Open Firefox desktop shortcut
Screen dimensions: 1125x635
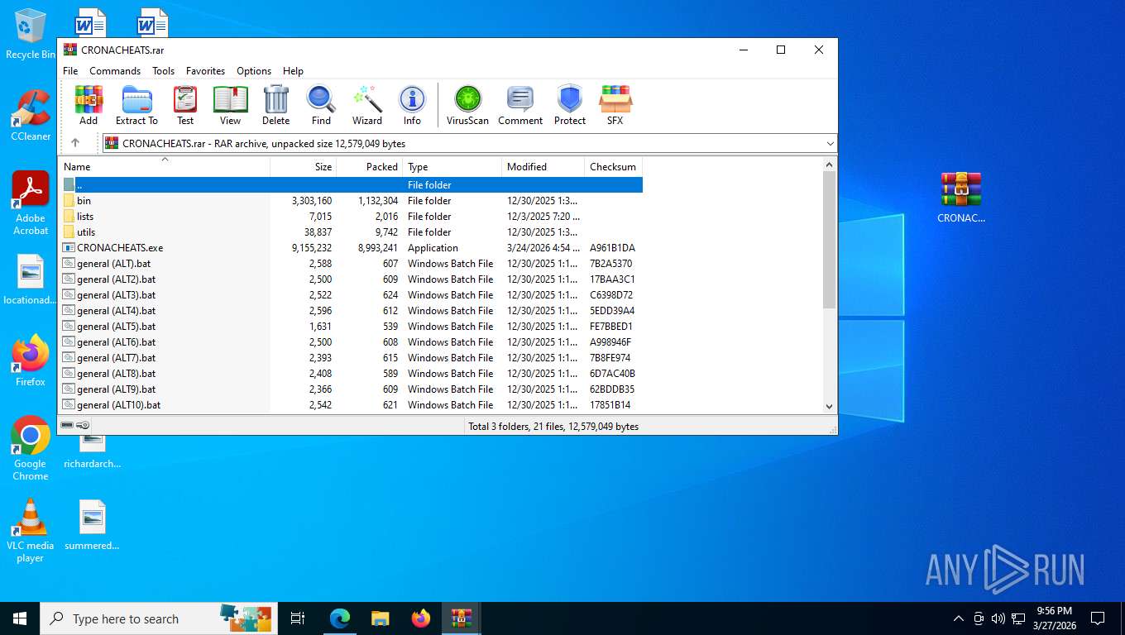31,360
